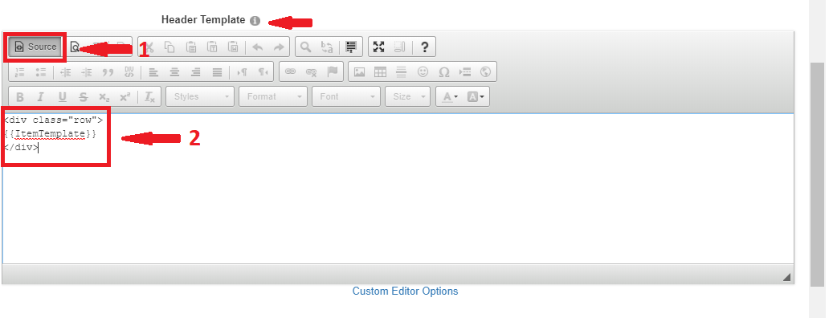
Task: Open the Format dropdown
Action: (x=274, y=96)
